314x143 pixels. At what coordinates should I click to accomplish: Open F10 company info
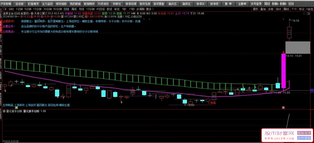point(294,9)
